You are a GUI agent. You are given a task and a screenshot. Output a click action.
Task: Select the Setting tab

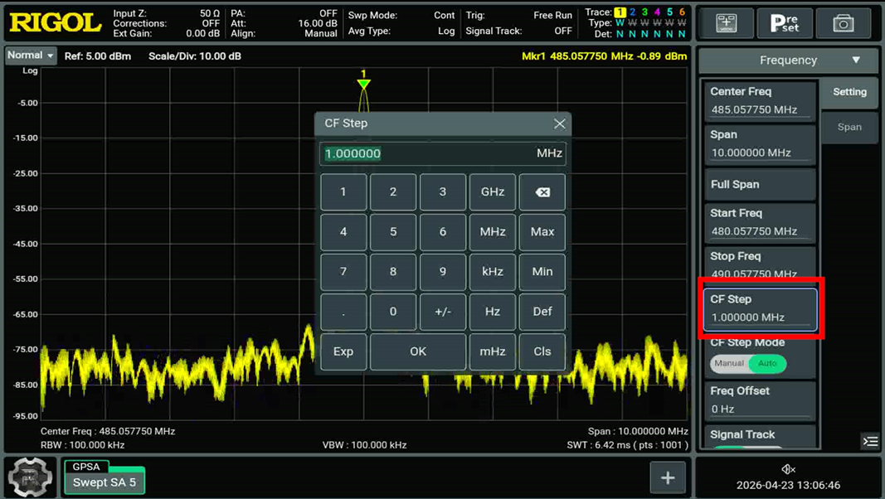tap(849, 92)
